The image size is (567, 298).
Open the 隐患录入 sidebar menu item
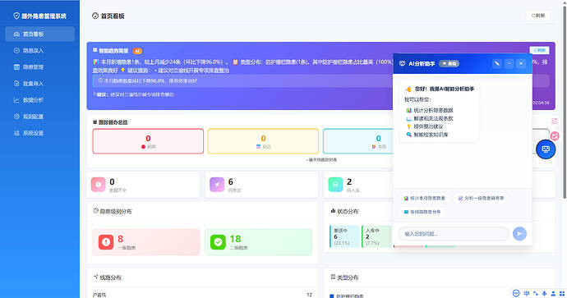pos(39,51)
